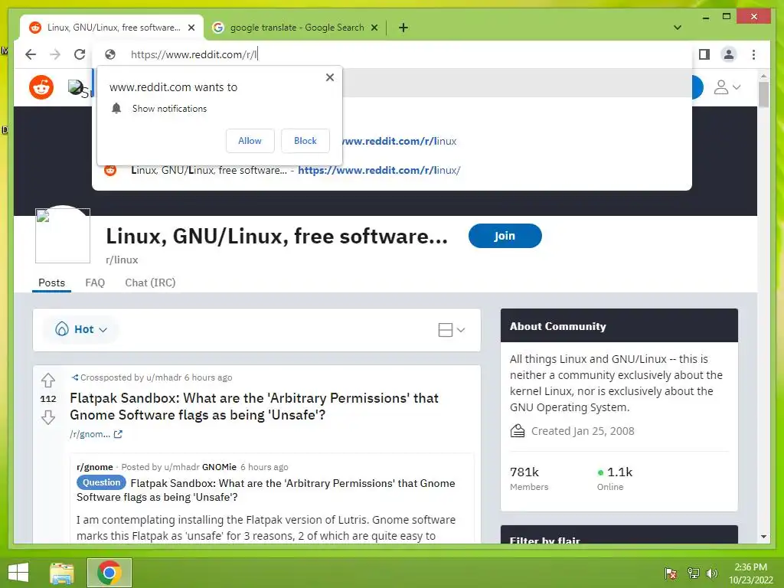This screenshot has width=784, height=588.
Task: Close the google translate tab
Action: tap(374, 28)
